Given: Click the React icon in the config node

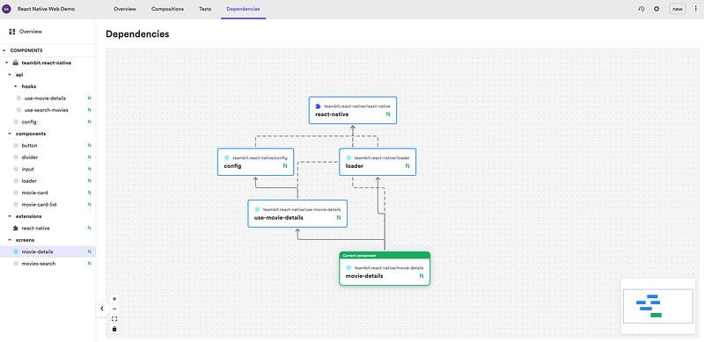Looking at the screenshot, I should pos(227,158).
